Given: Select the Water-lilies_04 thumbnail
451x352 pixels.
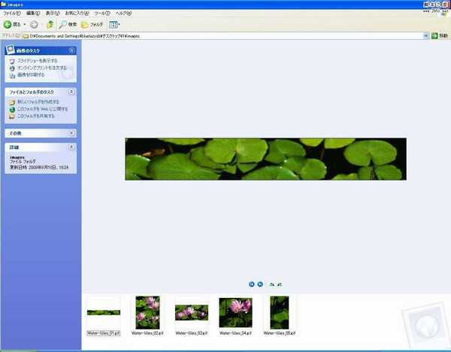Looking at the screenshot, I should pos(235,312).
